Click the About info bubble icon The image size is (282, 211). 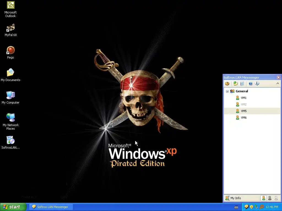coord(257,84)
